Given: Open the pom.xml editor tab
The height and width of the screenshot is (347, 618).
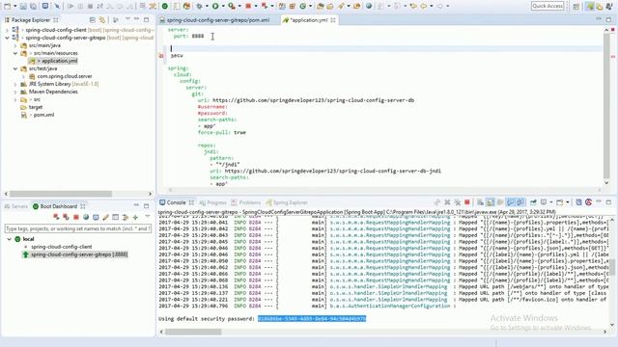Looking at the screenshot, I should [x=214, y=19].
